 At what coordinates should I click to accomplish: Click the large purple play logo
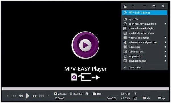[x=85, y=45]
